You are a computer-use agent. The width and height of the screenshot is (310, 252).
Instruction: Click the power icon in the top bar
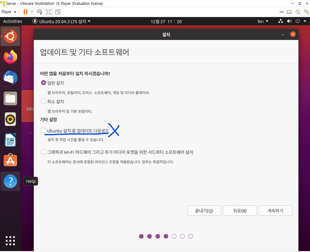click(x=298, y=21)
